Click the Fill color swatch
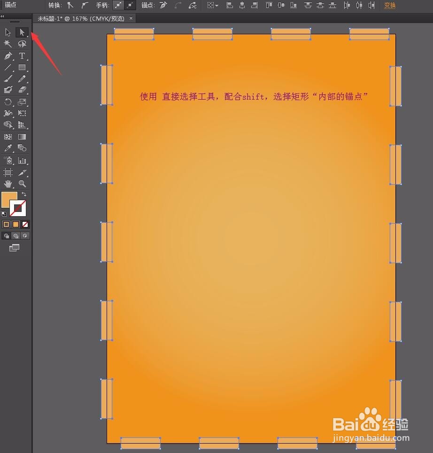This screenshot has height=453, width=433. pyautogui.click(x=8, y=198)
